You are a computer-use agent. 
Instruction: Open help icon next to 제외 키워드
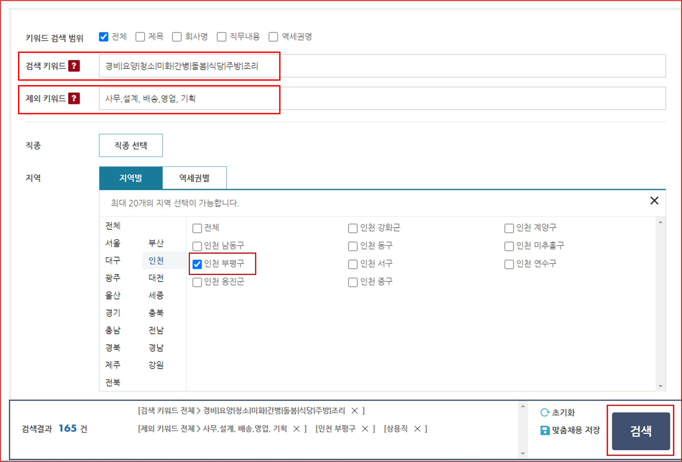coord(74,98)
